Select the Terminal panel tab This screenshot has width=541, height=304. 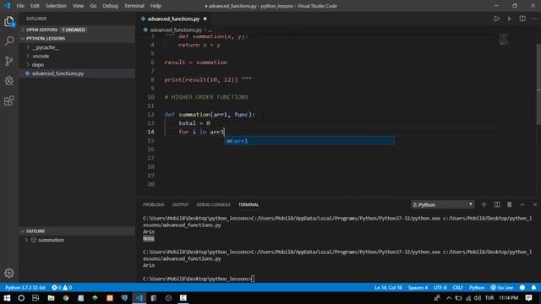pos(249,204)
